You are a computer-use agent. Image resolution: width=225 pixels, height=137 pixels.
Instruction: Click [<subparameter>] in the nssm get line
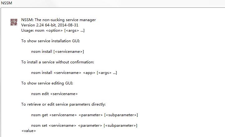121,115
